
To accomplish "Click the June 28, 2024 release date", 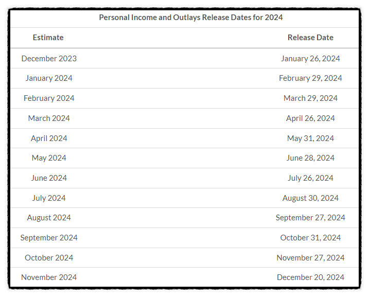I will [x=310, y=158].
